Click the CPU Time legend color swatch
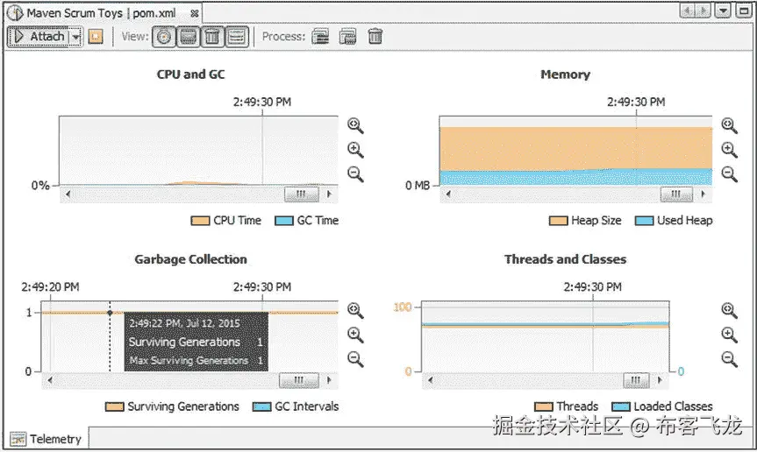757x452 pixels. point(200,221)
